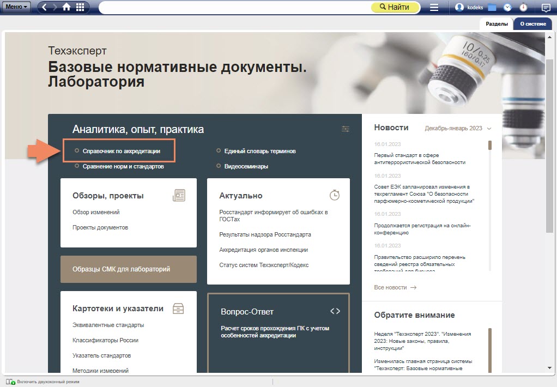Go back with the left arrow
Viewport: 557px width, 387px height.
[44, 7]
